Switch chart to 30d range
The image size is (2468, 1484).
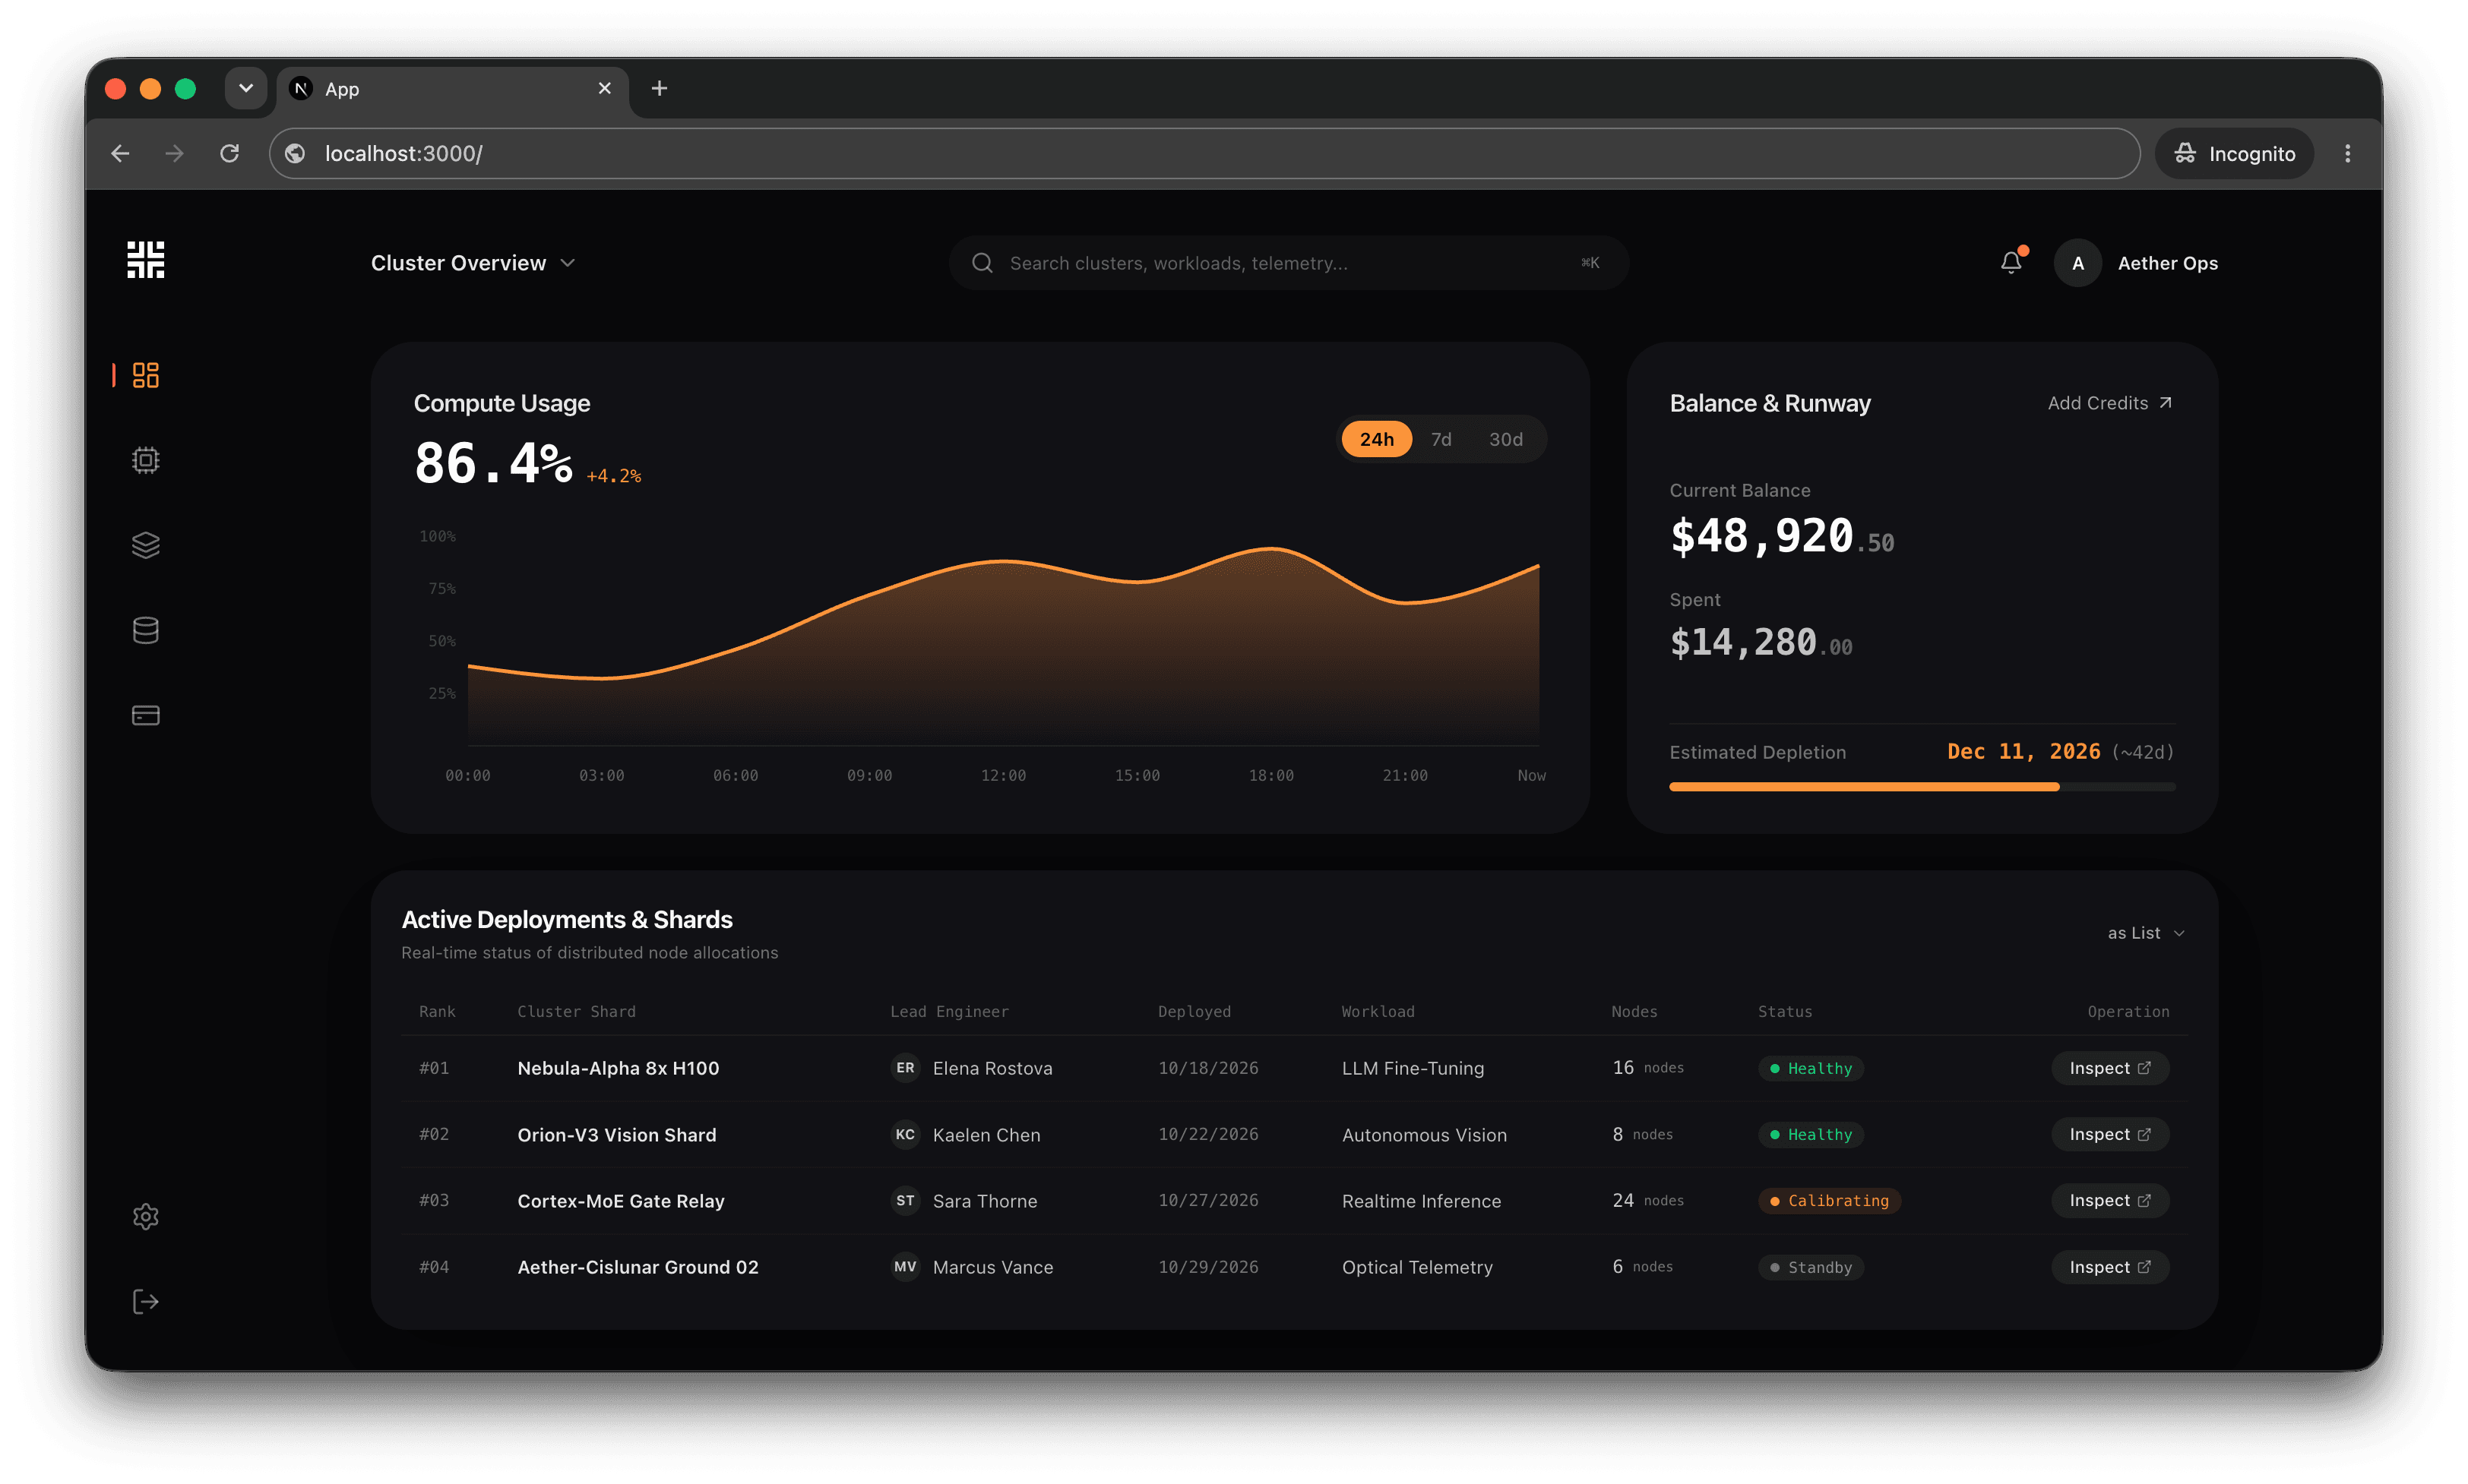point(1505,439)
